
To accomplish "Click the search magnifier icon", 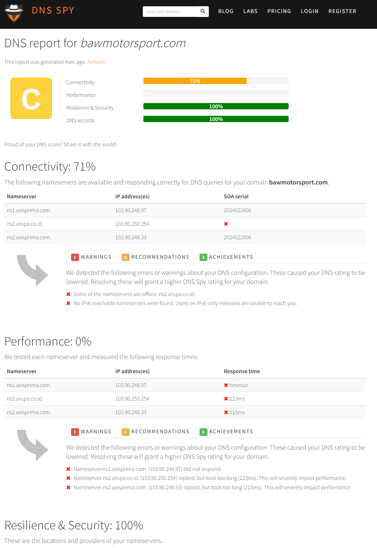I will coord(202,11).
